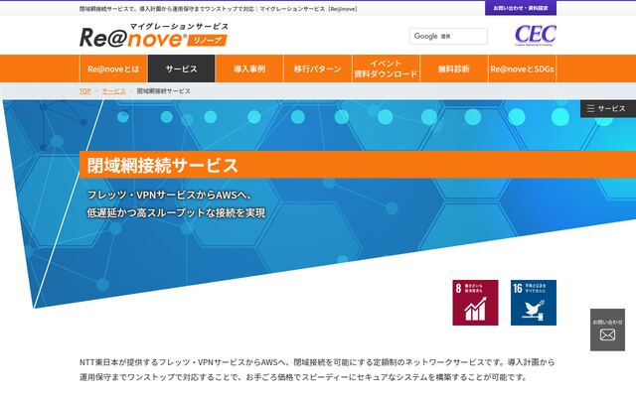
Task: Open the SDG goal 8 badge
Action: [475, 303]
